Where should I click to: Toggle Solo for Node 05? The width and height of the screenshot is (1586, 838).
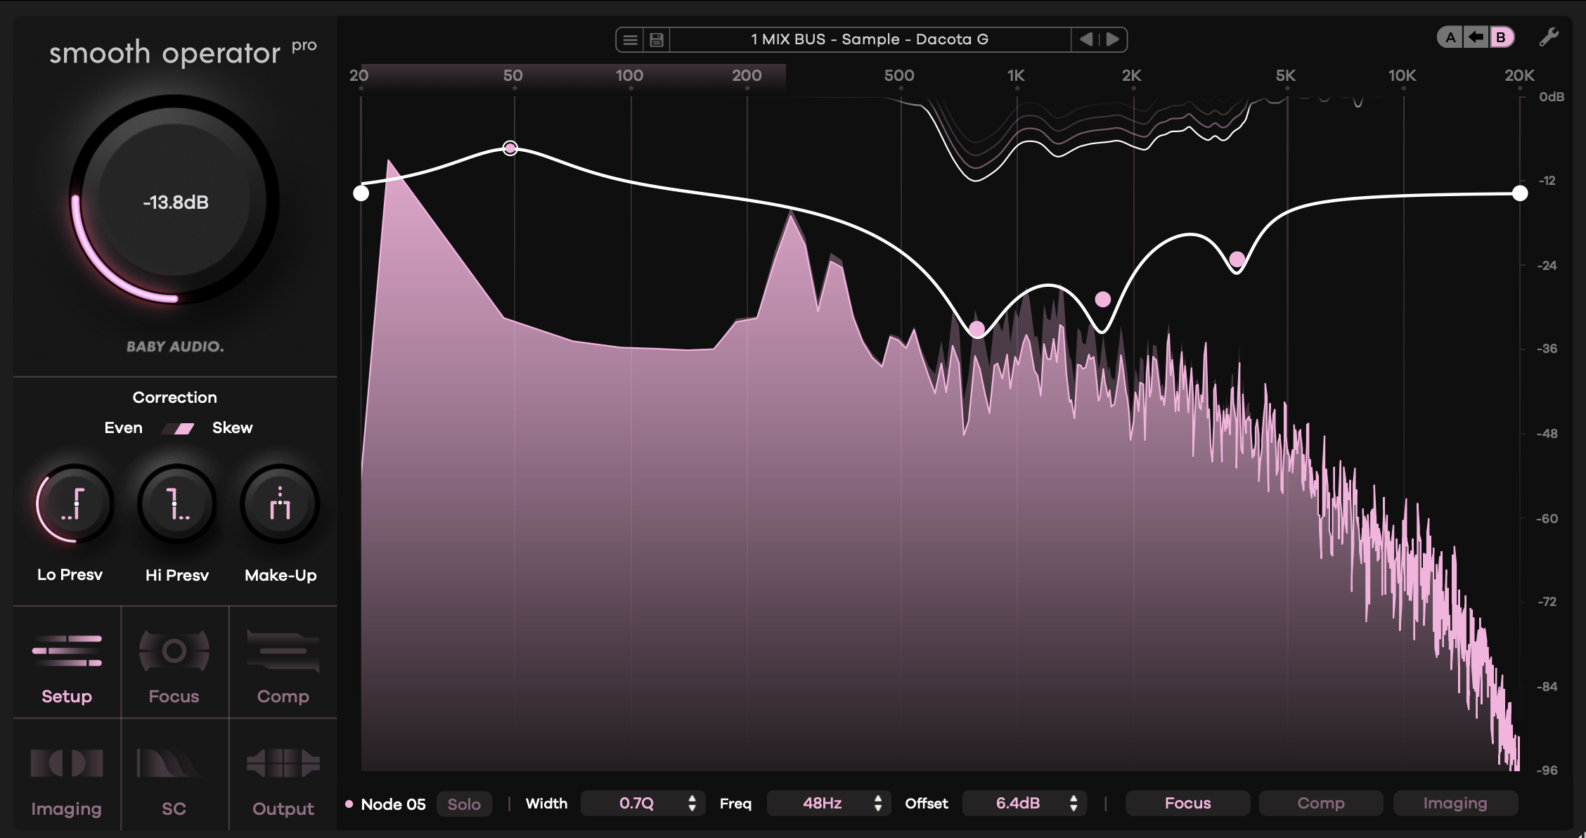click(464, 804)
